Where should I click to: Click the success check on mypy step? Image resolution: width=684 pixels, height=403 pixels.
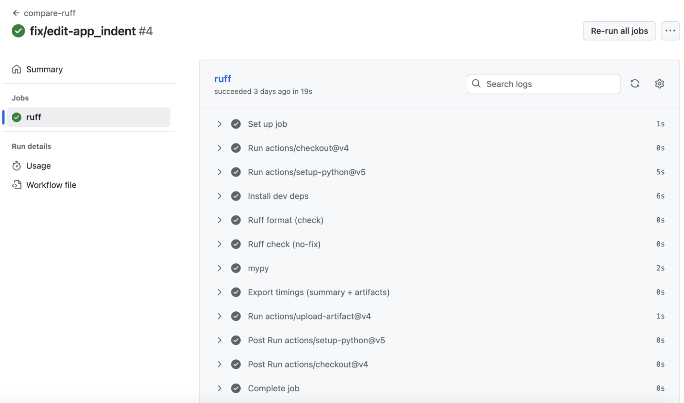[236, 268]
